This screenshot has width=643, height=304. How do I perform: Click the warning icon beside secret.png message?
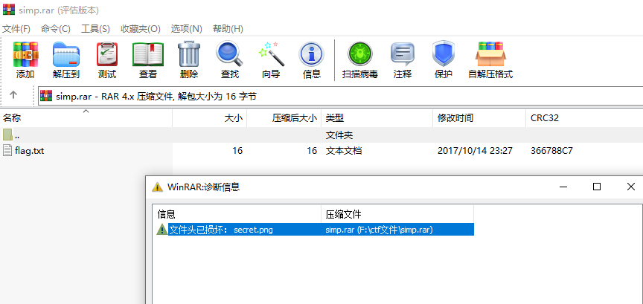[162, 230]
